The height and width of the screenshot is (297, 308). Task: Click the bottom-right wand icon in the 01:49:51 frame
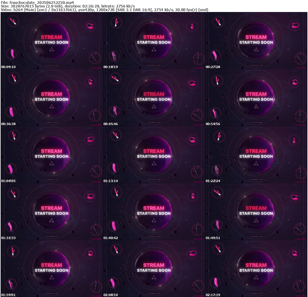[x=299, y=229]
